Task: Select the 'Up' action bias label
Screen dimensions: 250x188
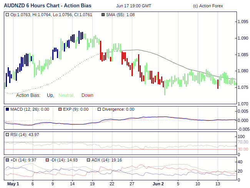Action: tap(50, 95)
